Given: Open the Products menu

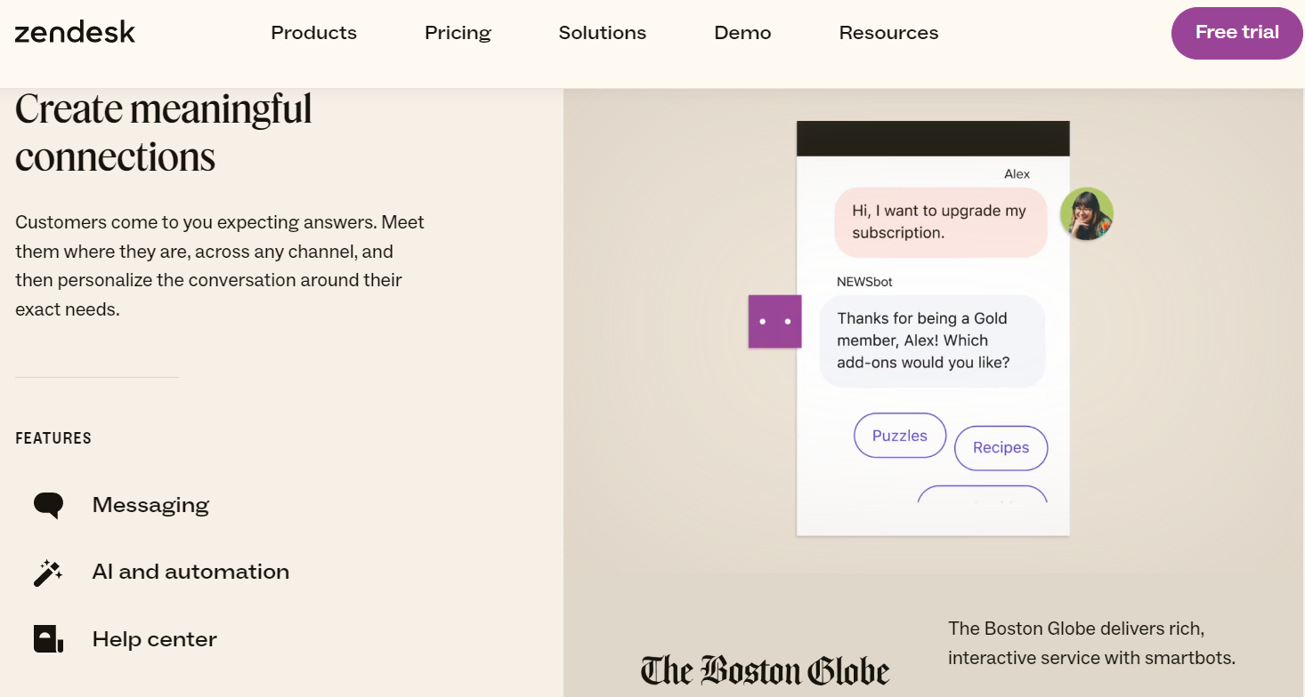Looking at the screenshot, I should tap(313, 33).
